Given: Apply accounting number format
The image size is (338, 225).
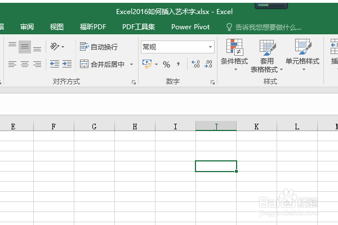Looking at the screenshot, I should coord(147,64).
